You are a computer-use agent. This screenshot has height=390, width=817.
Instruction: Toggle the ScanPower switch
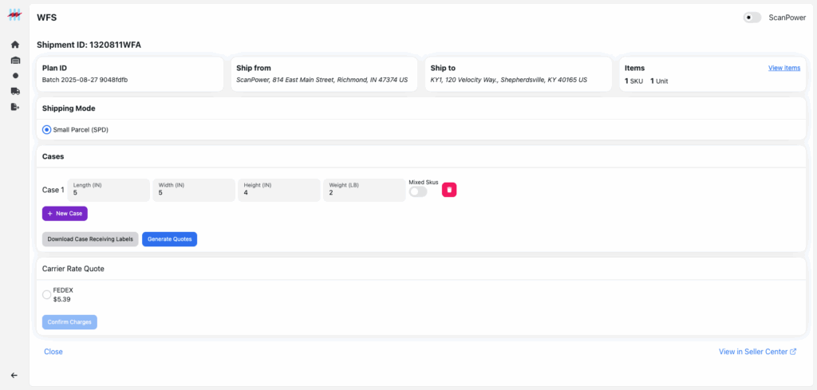(752, 18)
